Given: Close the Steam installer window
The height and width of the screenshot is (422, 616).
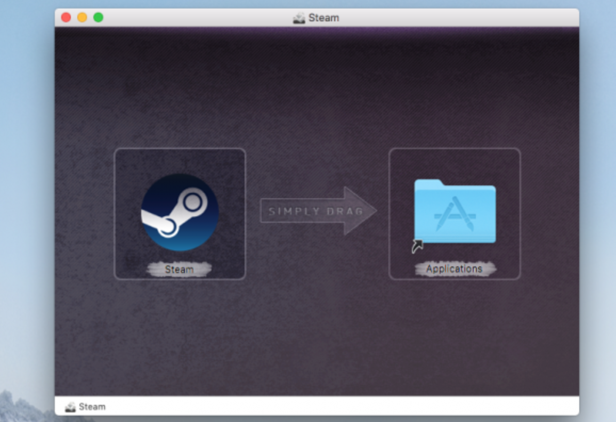Looking at the screenshot, I should (64, 17).
